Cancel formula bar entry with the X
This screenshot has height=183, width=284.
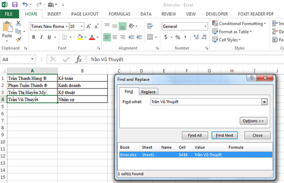[x=53, y=60]
